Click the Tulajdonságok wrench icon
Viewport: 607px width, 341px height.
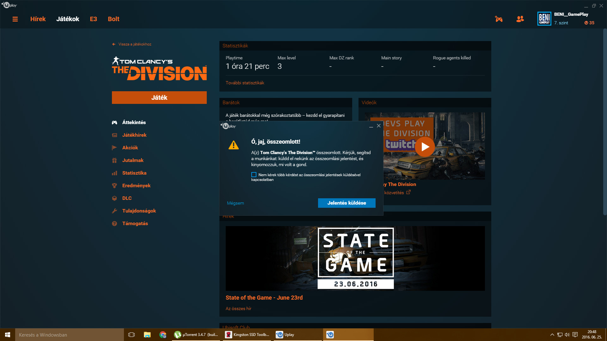114,211
